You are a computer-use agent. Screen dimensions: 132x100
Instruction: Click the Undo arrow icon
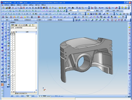coord(27,8)
